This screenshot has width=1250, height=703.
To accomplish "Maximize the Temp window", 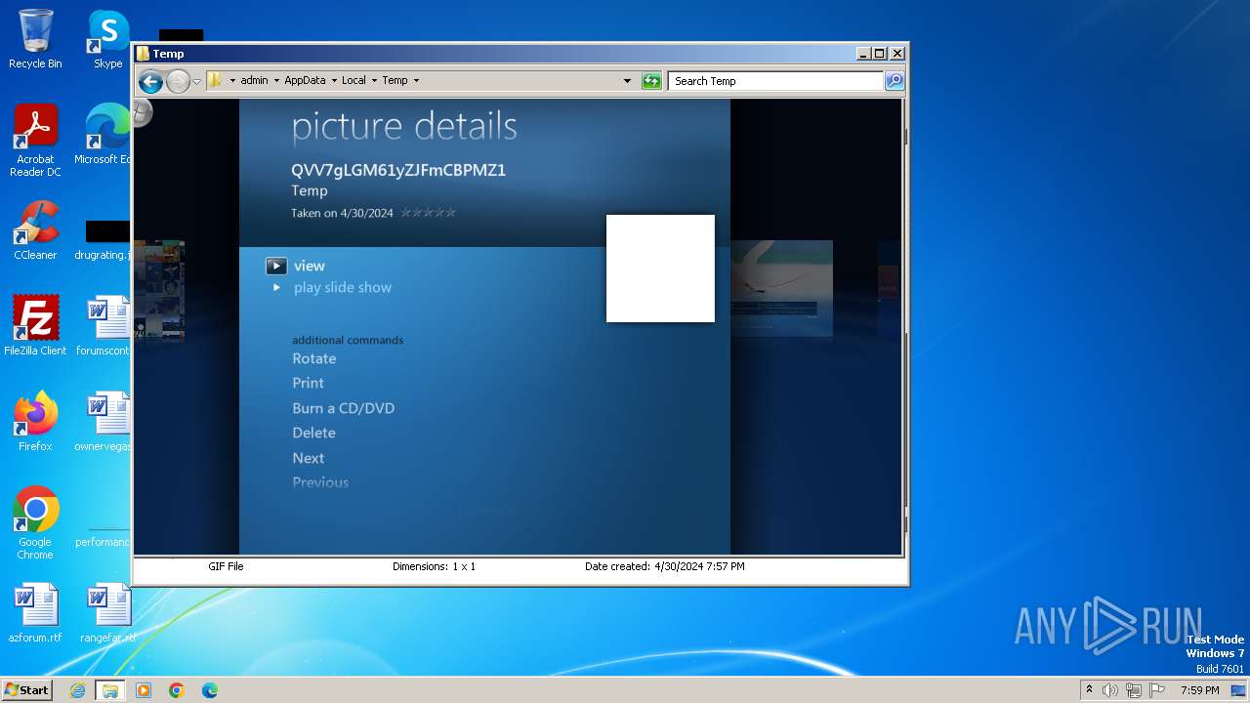I will pyautogui.click(x=879, y=54).
